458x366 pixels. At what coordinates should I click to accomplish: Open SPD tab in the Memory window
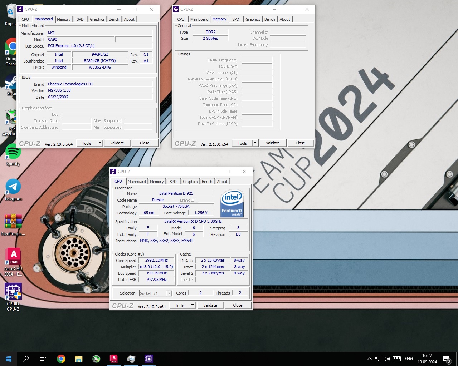(236, 19)
